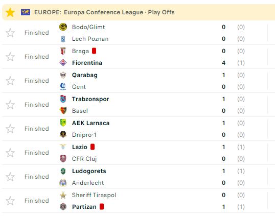The width and height of the screenshot is (275, 216).
Task: Click the Fiorentina club logo
Action: coord(63,63)
